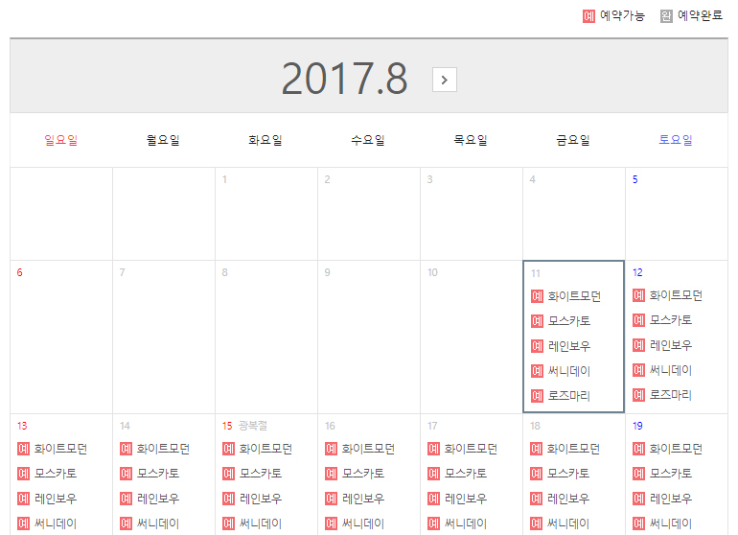Viewport: 738px width, 535px height.
Task: Click the 일요일 column header
Action: click(60, 140)
